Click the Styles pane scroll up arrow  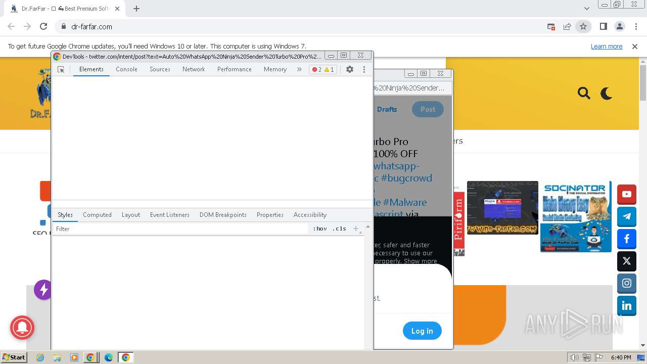click(x=368, y=226)
